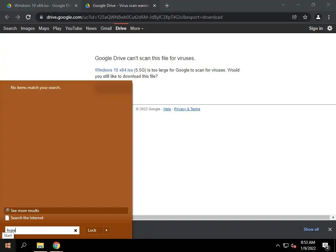Expand the More dropdown in Google bar

[x=137, y=28]
